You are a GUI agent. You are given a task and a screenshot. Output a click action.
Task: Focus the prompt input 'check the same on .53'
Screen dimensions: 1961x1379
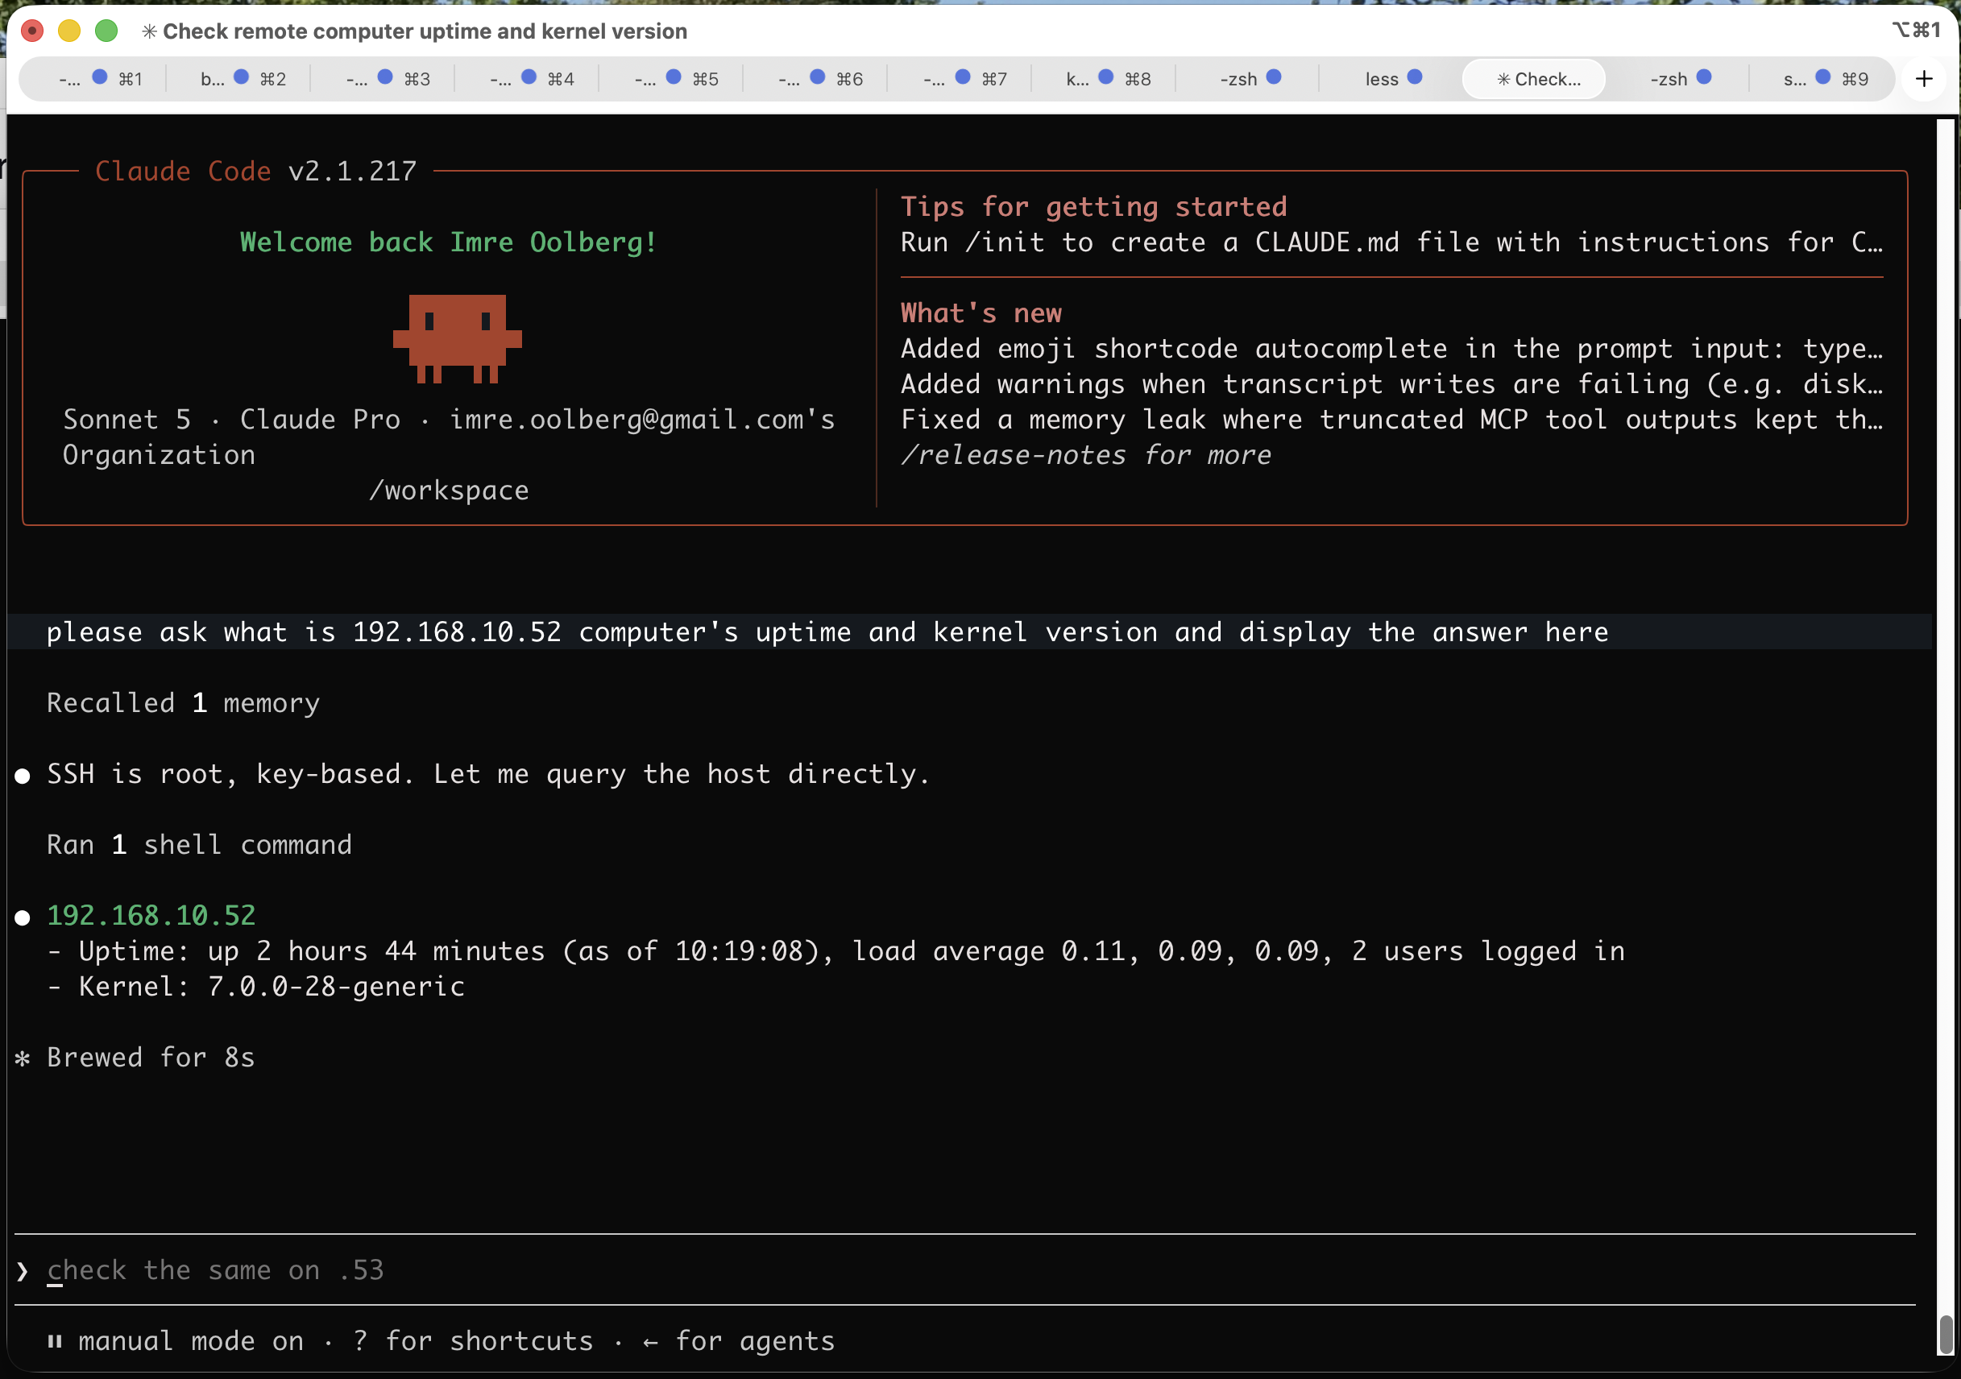965,1270
